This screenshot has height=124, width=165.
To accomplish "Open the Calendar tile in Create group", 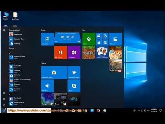I will click(47, 39).
